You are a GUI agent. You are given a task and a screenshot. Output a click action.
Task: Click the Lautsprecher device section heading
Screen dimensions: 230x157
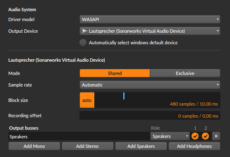pyautogui.click(x=57, y=60)
